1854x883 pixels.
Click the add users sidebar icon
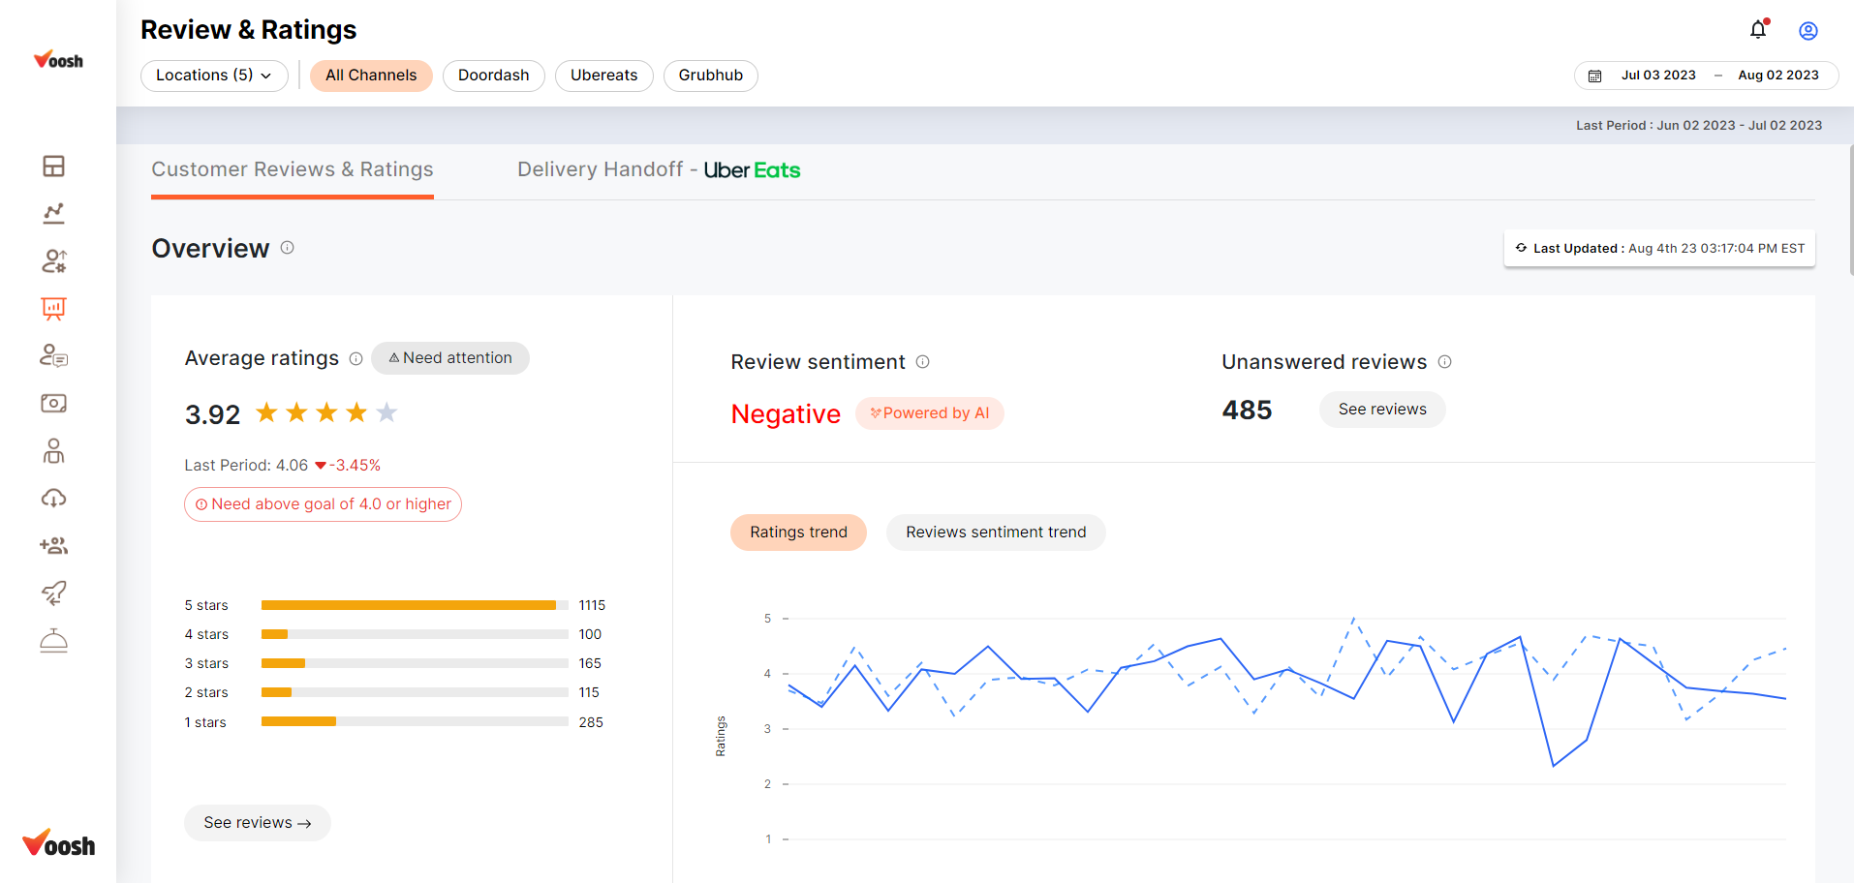pyautogui.click(x=53, y=546)
